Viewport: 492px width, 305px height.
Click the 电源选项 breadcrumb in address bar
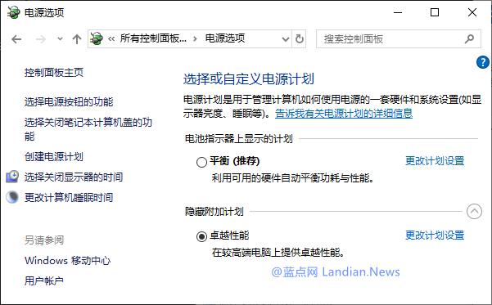[x=225, y=38]
